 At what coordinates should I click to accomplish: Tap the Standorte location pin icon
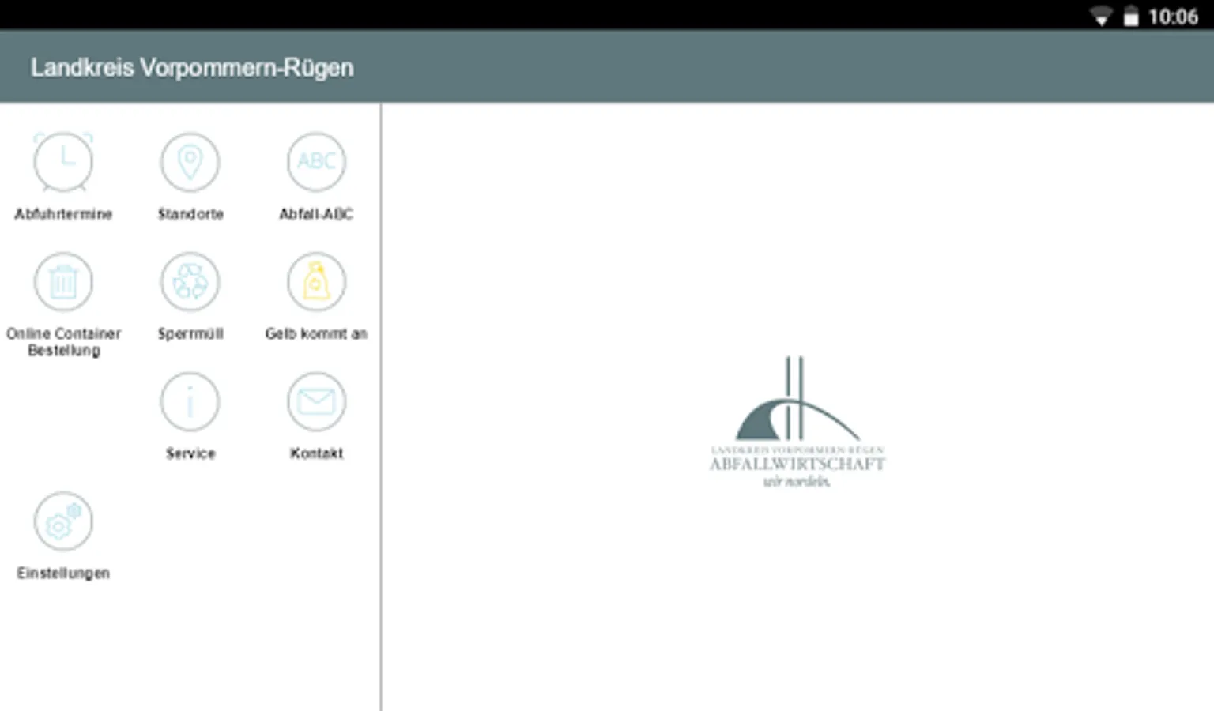point(190,162)
